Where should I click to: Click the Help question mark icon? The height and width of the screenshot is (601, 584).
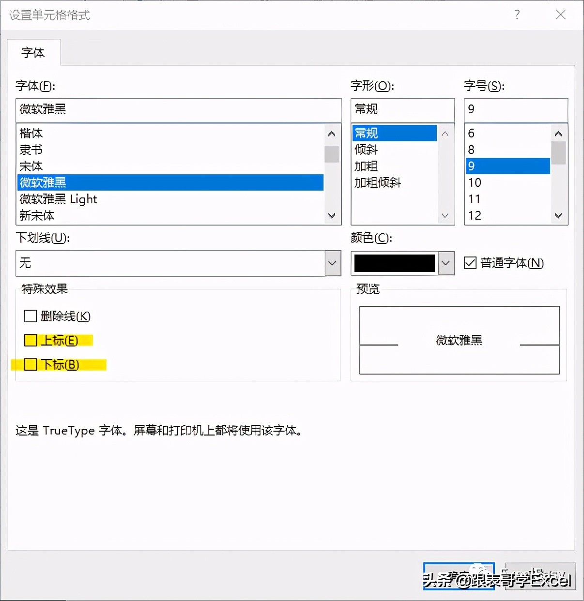[517, 15]
